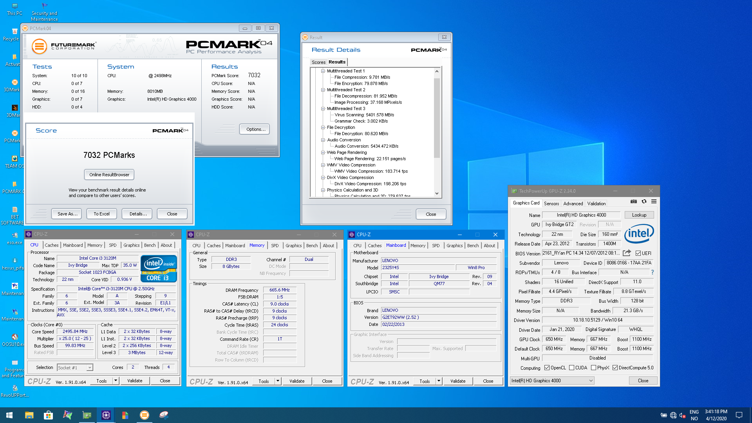This screenshot has height=423, width=752.
Task: Toggle the UEFI checkbox in GPU-Z
Action: [x=638, y=253]
